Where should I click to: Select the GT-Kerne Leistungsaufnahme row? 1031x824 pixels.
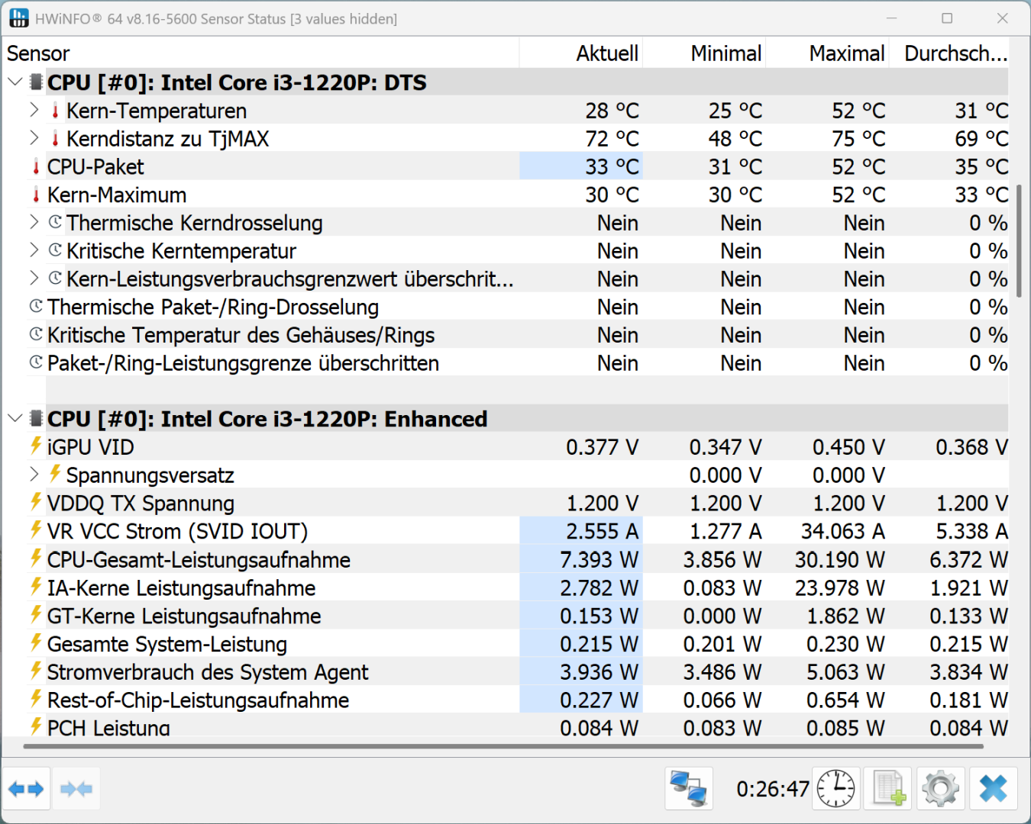pyautogui.click(x=518, y=616)
